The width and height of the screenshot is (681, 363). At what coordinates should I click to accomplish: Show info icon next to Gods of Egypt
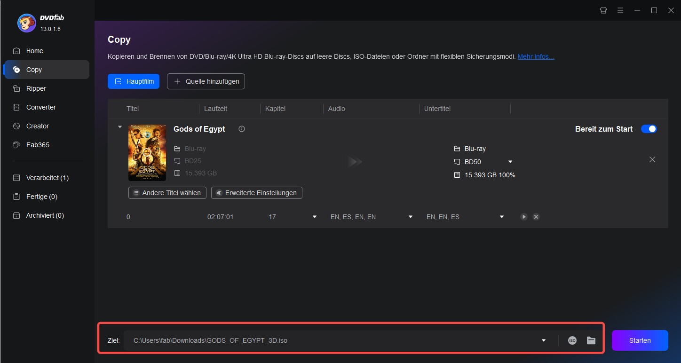tap(242, 129)
